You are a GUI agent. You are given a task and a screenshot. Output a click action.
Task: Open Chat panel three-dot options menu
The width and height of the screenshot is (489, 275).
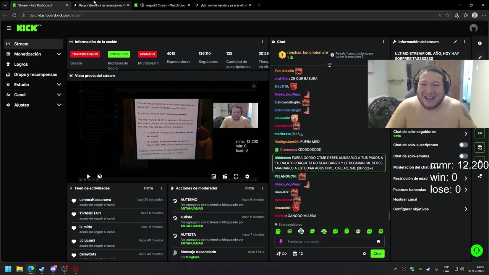(x=384, y=42)
